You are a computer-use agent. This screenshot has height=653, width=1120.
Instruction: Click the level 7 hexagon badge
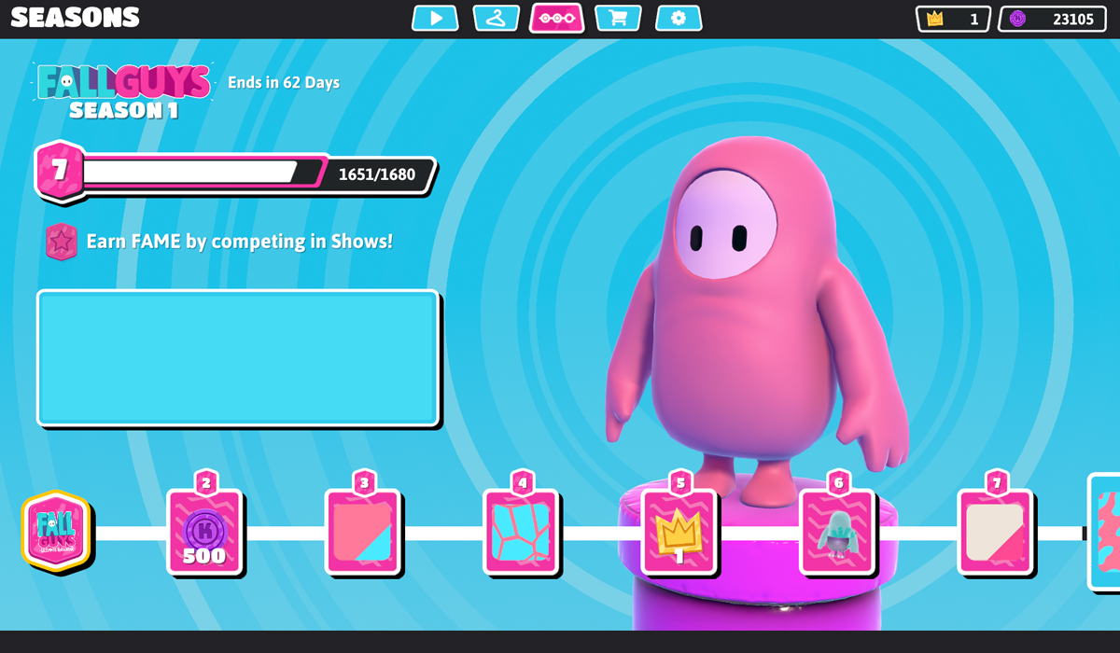[x=60, y=171]
